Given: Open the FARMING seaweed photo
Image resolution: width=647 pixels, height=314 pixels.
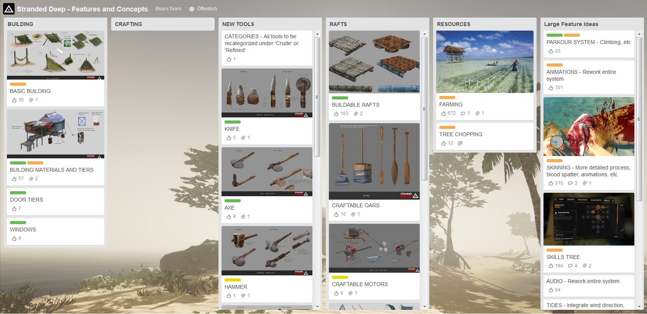Looking at the screenshot, I should 485,62.
